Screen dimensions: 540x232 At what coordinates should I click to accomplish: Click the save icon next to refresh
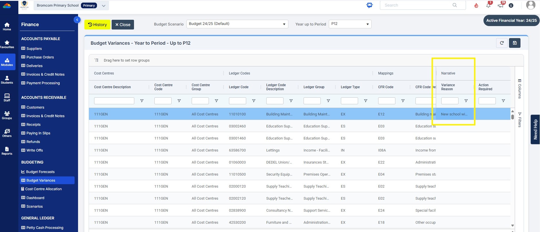click(x=515, y=43)
